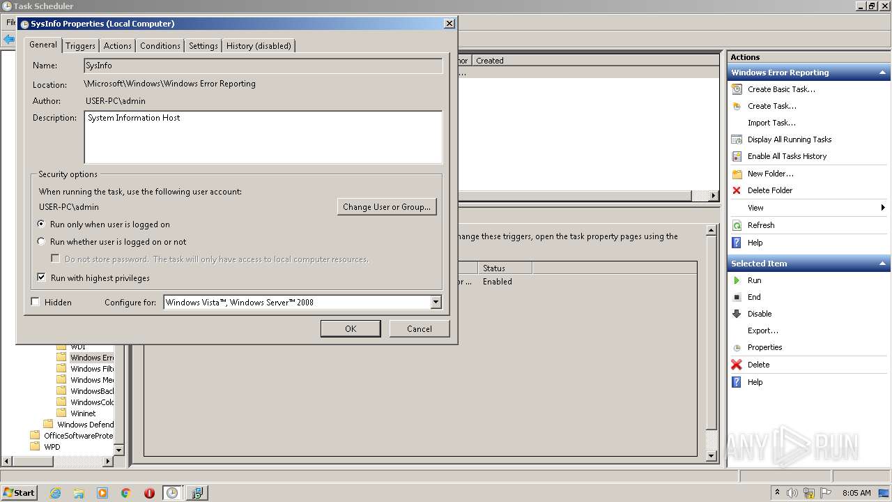Open the Conditions tab
Screen dimensions: 892x502
tap(160, 46)
